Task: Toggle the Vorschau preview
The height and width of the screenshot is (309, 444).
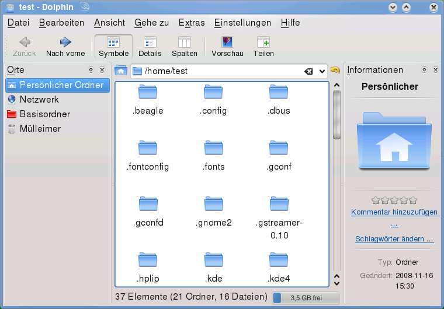Action: [227, 47]
